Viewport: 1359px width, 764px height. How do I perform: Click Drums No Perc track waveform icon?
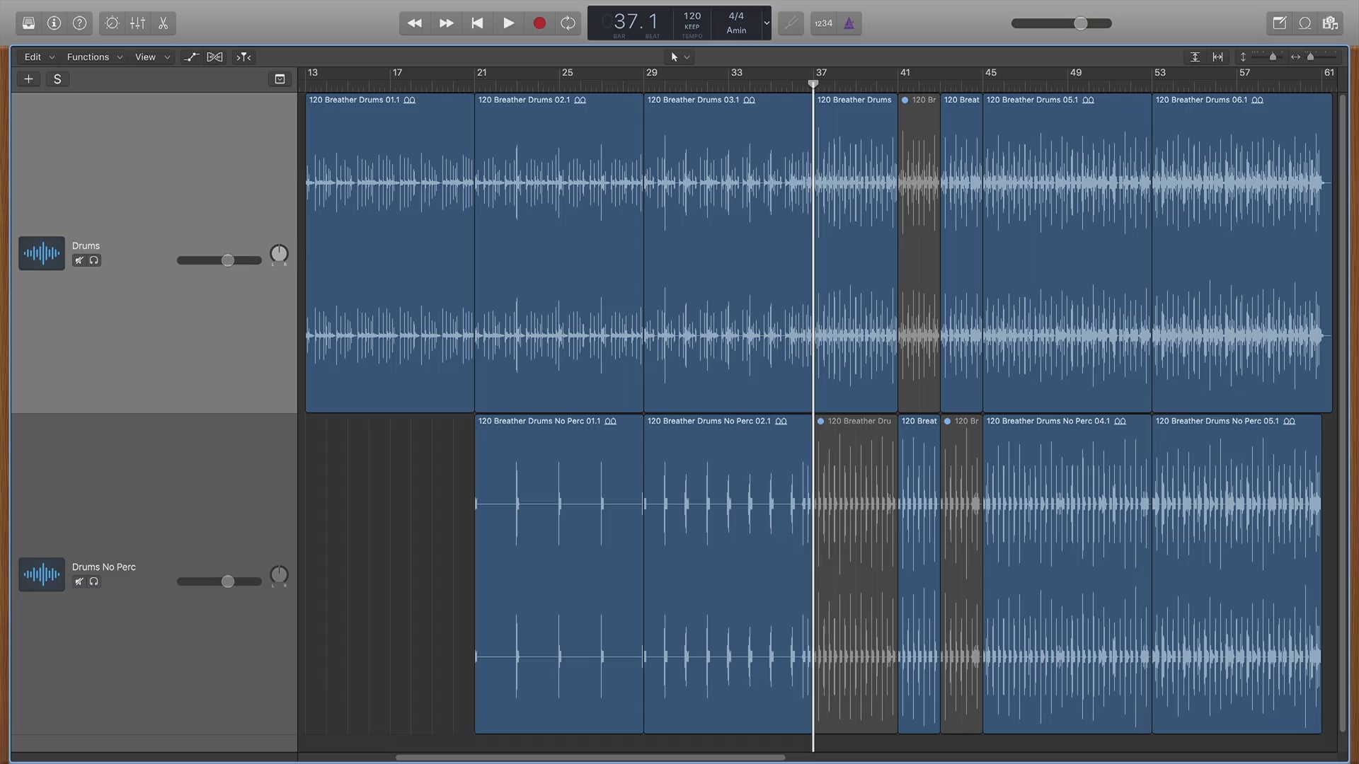[x=42, y=574]
